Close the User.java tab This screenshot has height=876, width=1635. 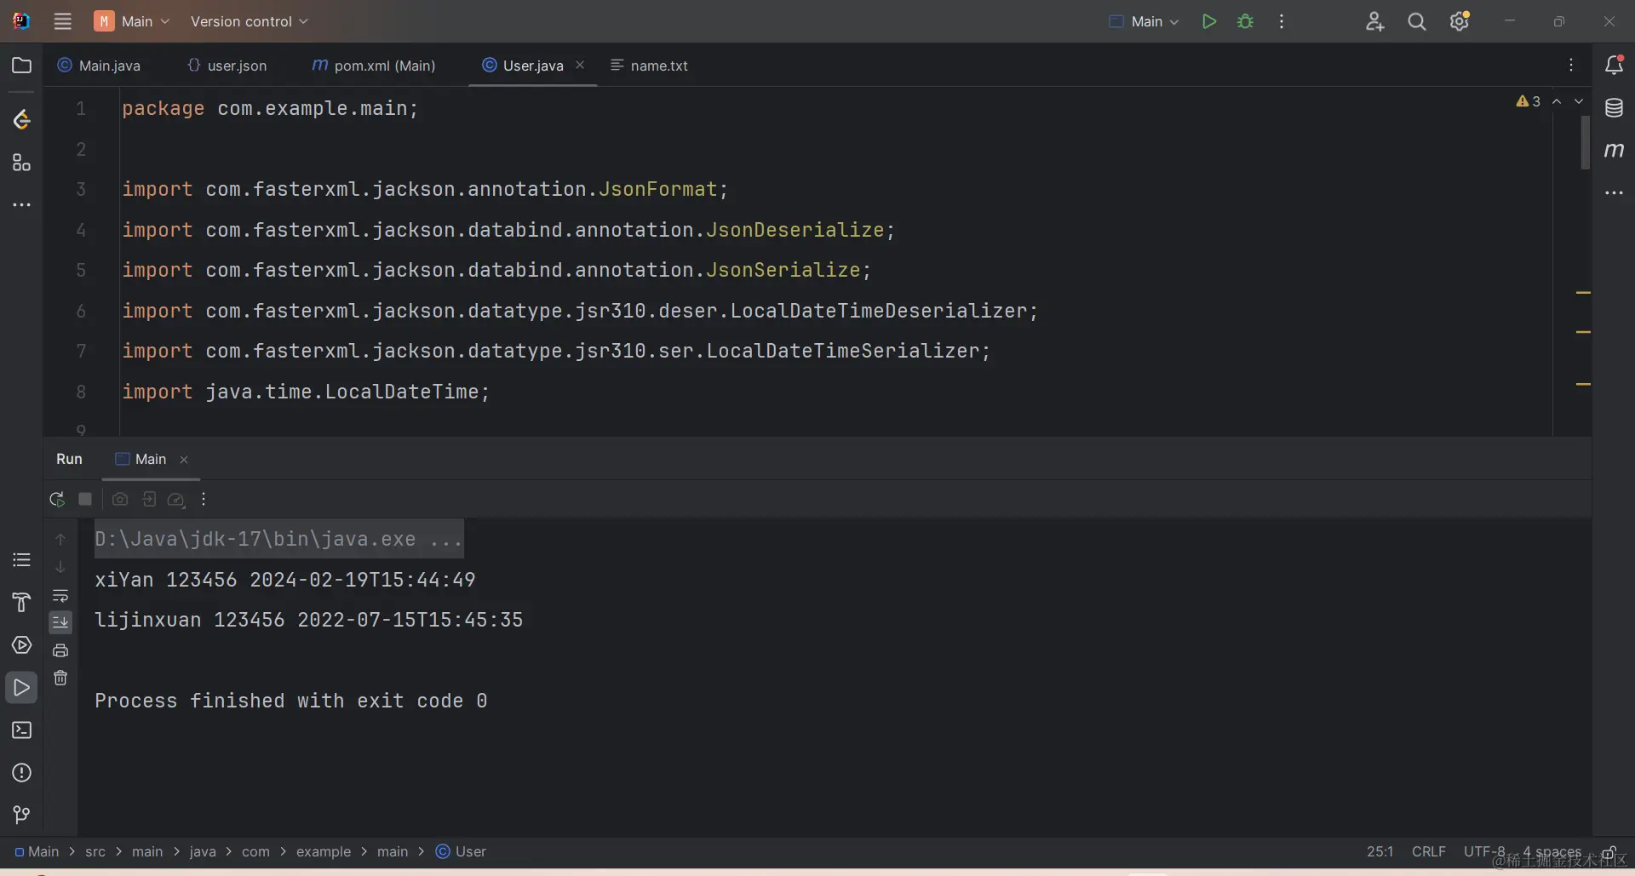(x=580, y=65)
